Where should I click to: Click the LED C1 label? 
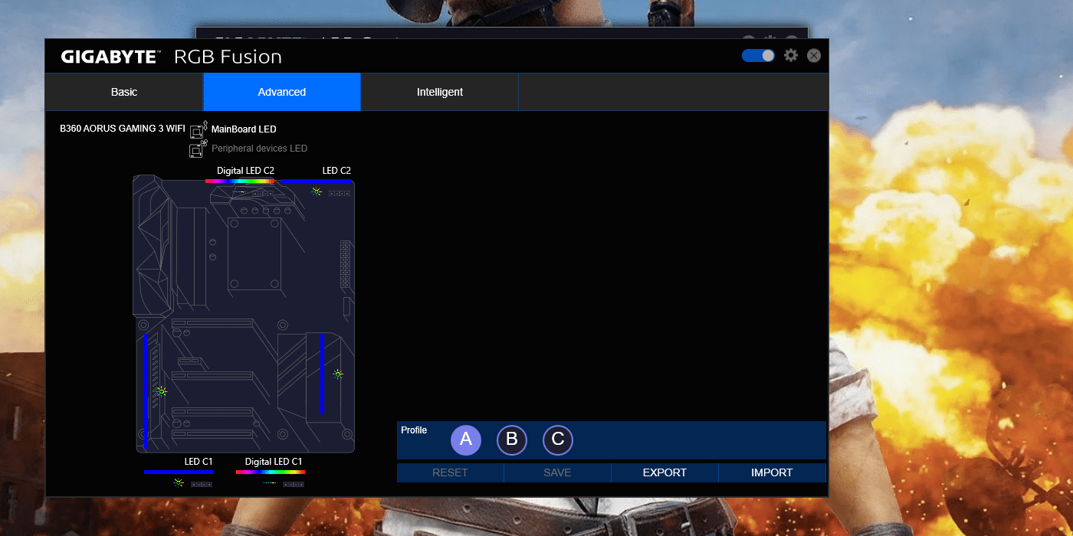click(199, 462)
